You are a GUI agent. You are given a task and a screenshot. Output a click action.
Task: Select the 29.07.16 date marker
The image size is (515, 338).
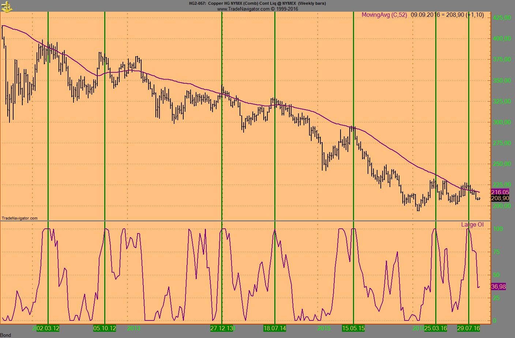click(469, 328)
